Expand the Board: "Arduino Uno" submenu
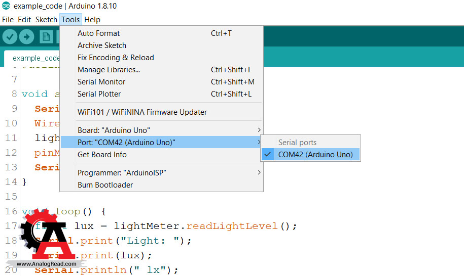This screenshot has width=464, height=276. [162, 130]
